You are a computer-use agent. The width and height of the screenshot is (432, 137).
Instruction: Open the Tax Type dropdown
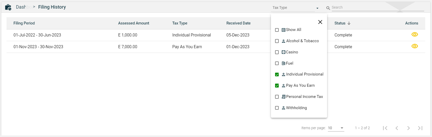pos(295,8)
